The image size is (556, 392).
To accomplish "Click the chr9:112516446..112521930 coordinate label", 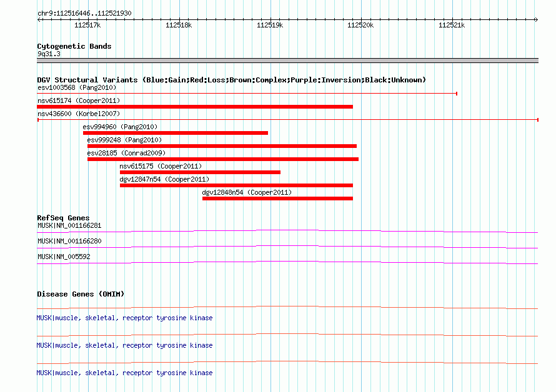I will (84, 13).
